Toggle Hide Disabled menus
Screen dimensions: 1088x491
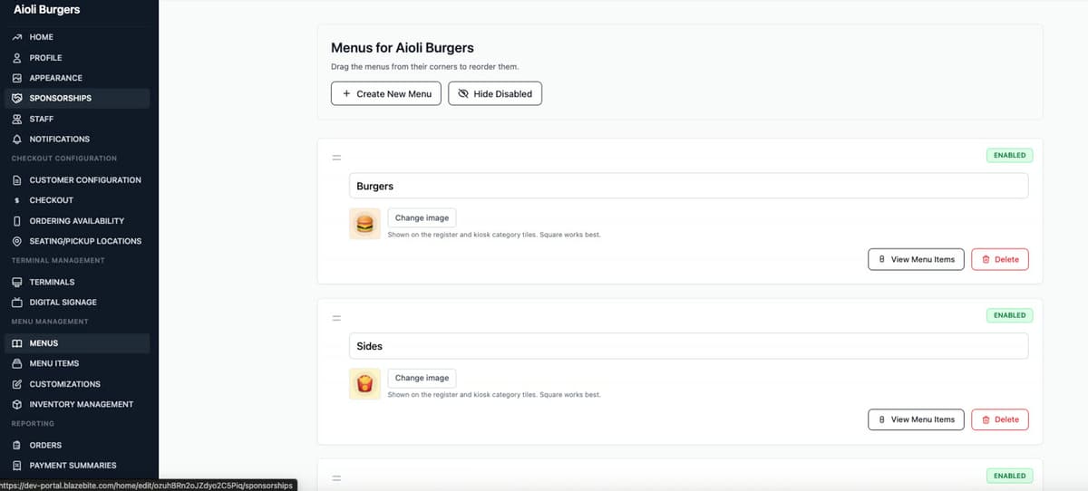(x=495, y=93)
